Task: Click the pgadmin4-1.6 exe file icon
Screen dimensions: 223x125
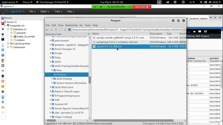Action: pyautogui.click(x=94, y=47)
